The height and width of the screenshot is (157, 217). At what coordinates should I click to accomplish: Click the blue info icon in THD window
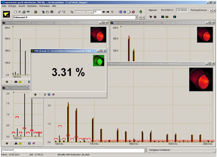(49, 94)
